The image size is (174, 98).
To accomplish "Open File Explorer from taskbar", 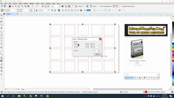I will coord(19,96).
